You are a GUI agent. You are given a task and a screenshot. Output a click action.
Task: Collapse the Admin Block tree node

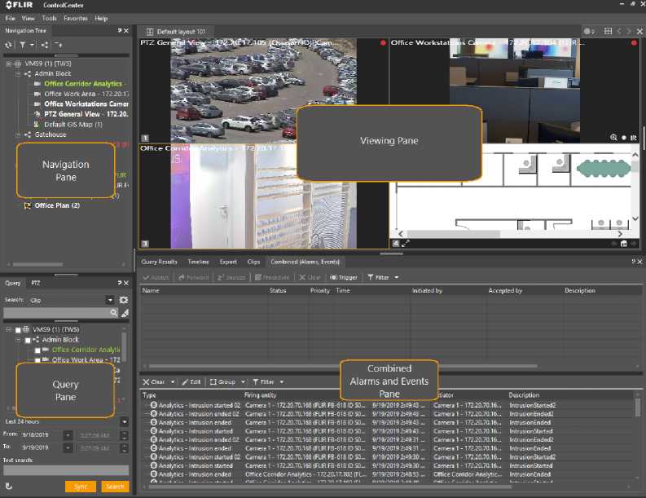[x=18, y=73]
